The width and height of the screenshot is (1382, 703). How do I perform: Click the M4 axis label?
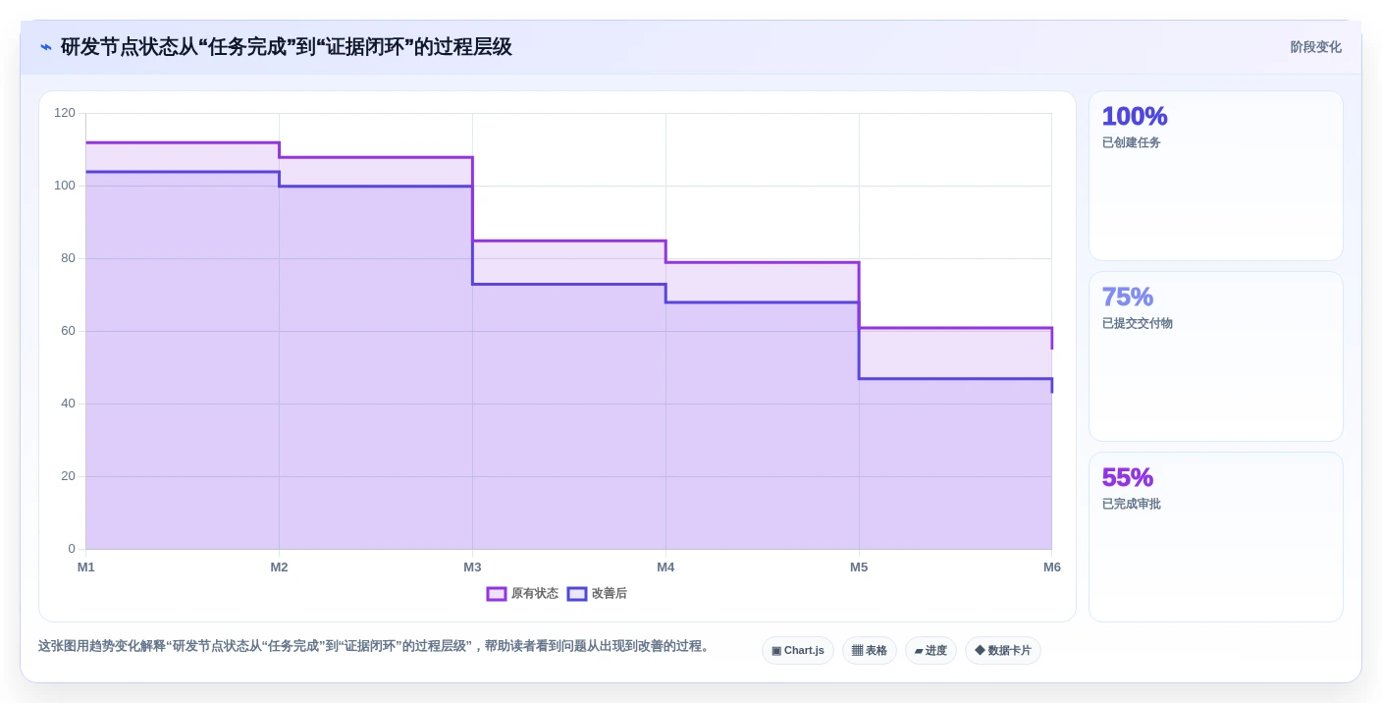pos(665,568)
